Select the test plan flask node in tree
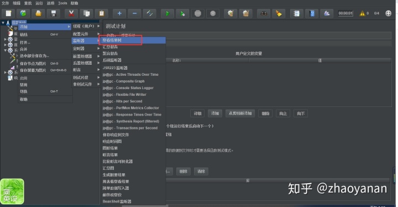 point(8,23)
